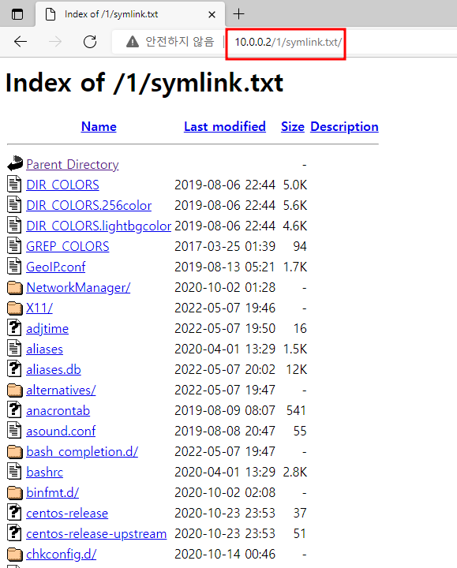Click the text icon beside GREP_COLORS
This screenshot has width=457, height=568.
point(14,245)
